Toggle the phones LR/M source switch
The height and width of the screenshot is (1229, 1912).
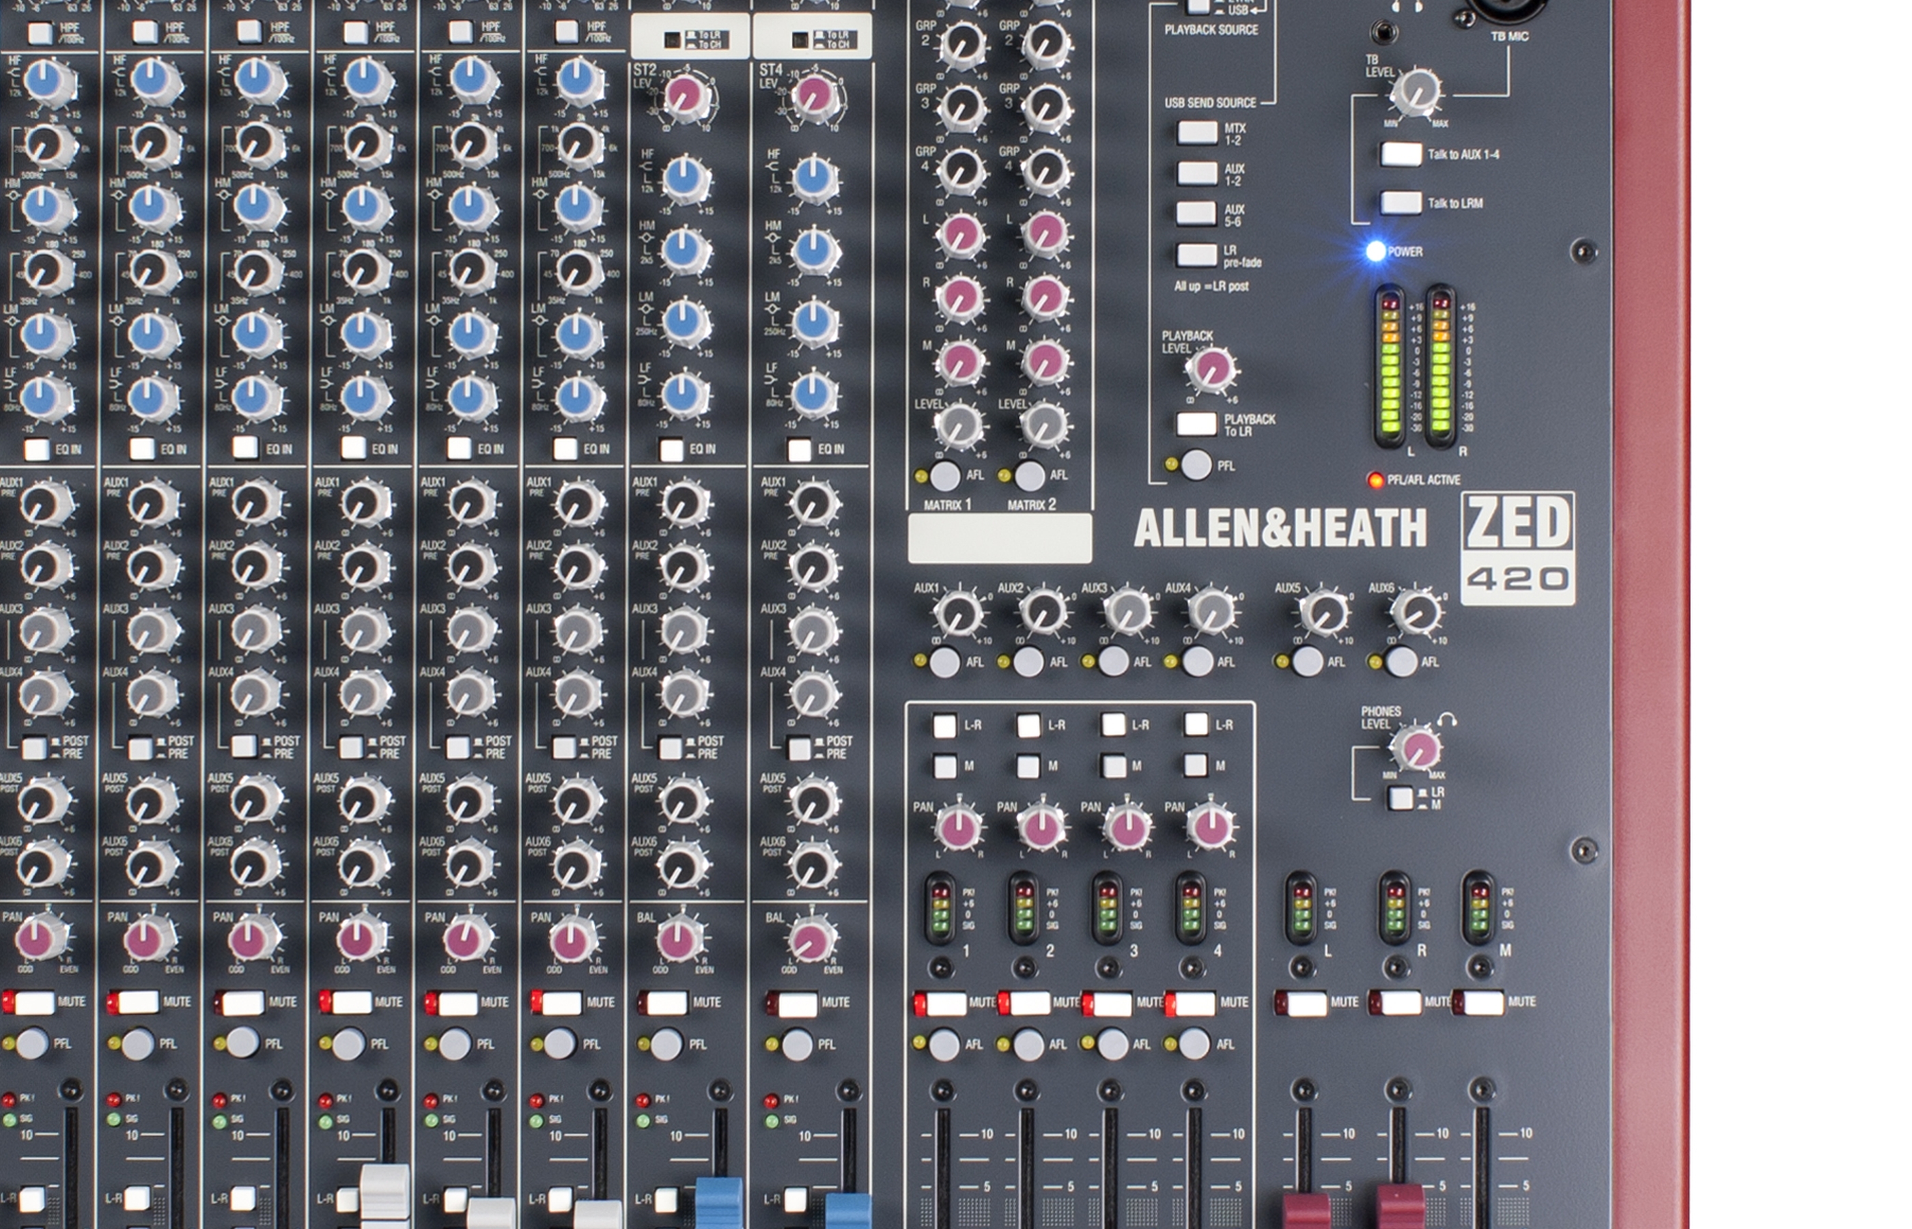1401,798
